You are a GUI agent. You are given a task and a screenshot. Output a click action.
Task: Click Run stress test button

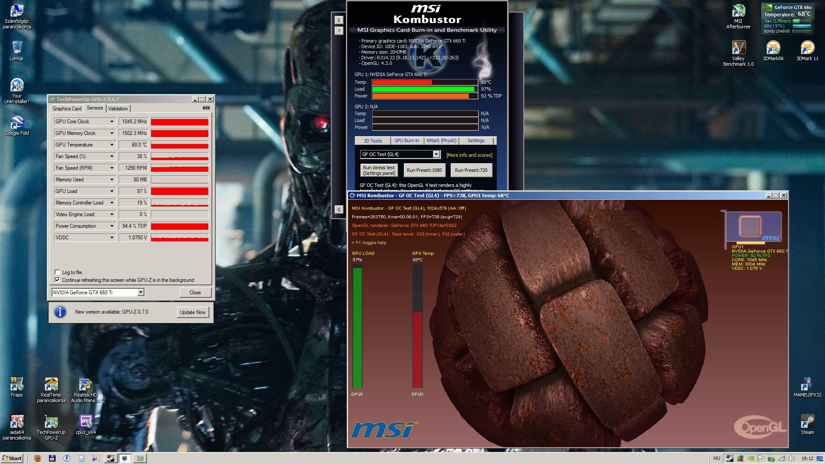tap(379, 170)
